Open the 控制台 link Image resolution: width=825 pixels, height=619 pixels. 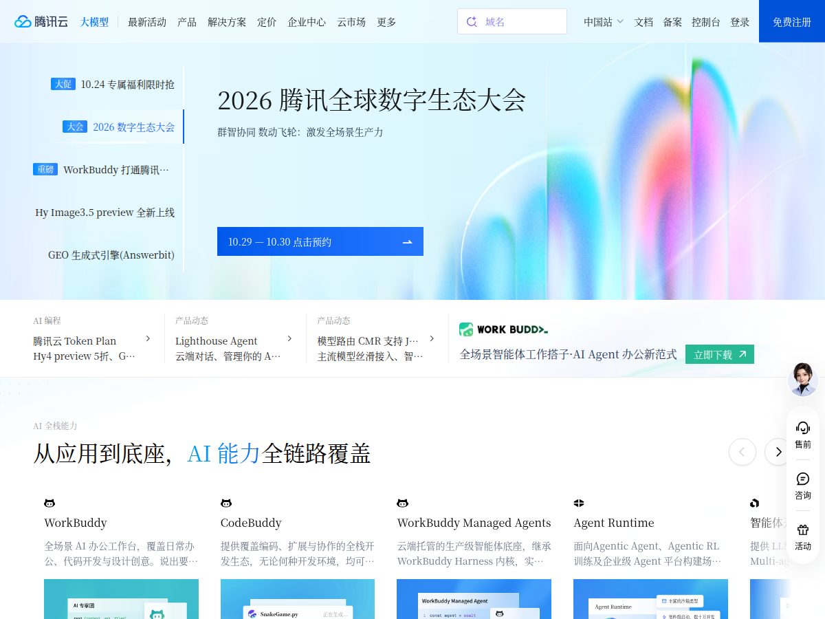(706, 22)
